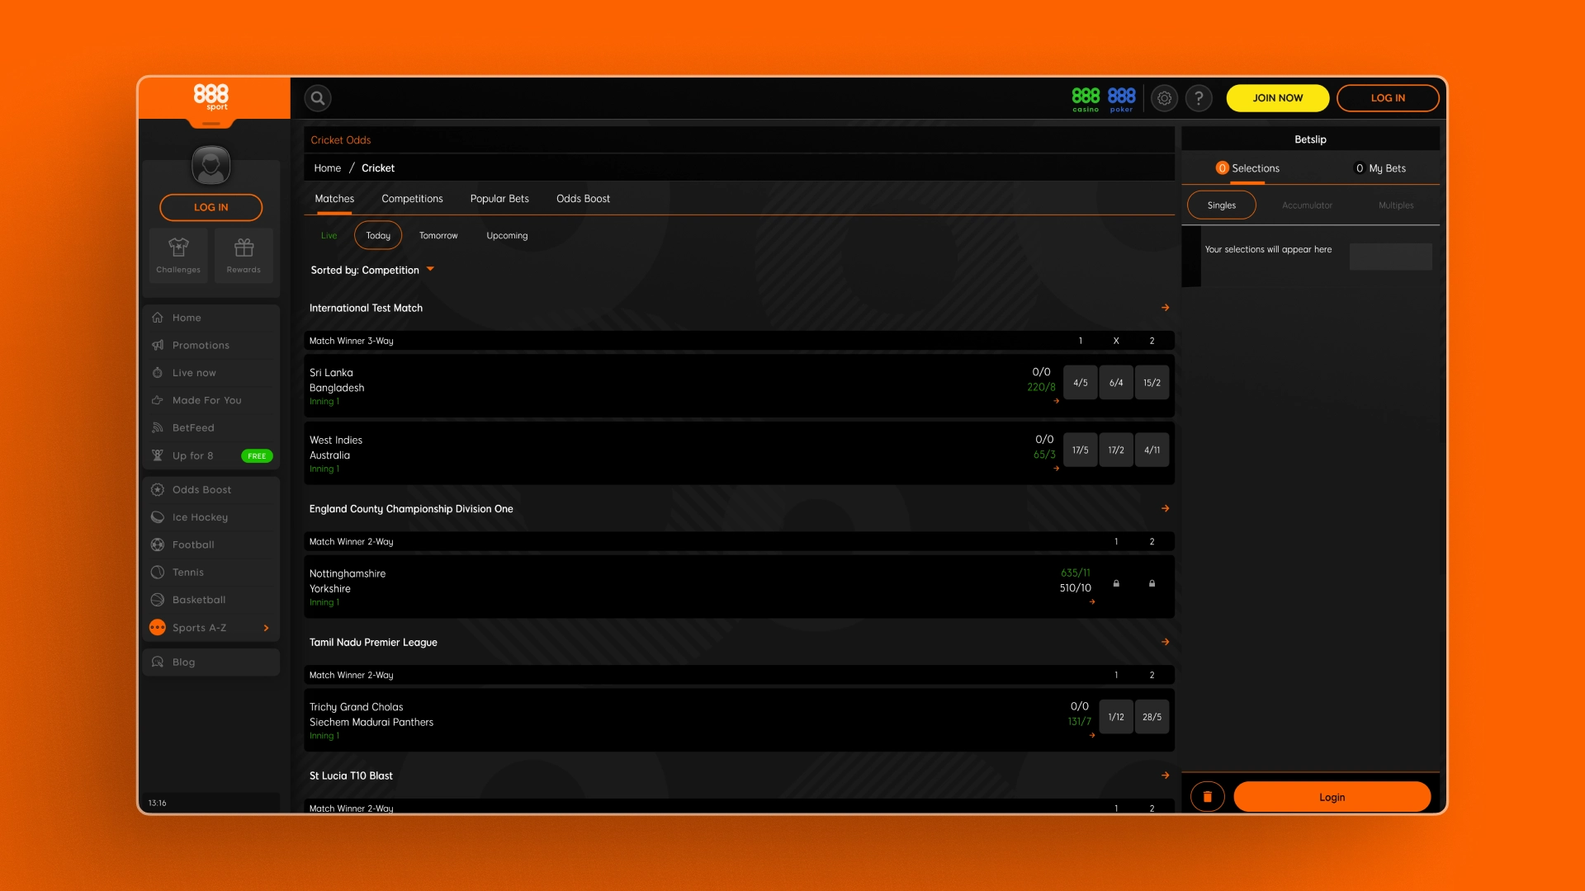Open the search magnifier icon
Screen dimensions: 1585x891
[317, 98]
